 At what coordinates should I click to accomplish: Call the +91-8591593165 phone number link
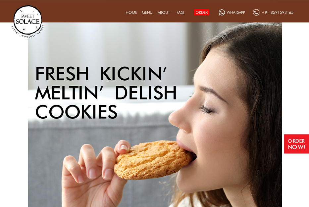click(x=278, y=12)
